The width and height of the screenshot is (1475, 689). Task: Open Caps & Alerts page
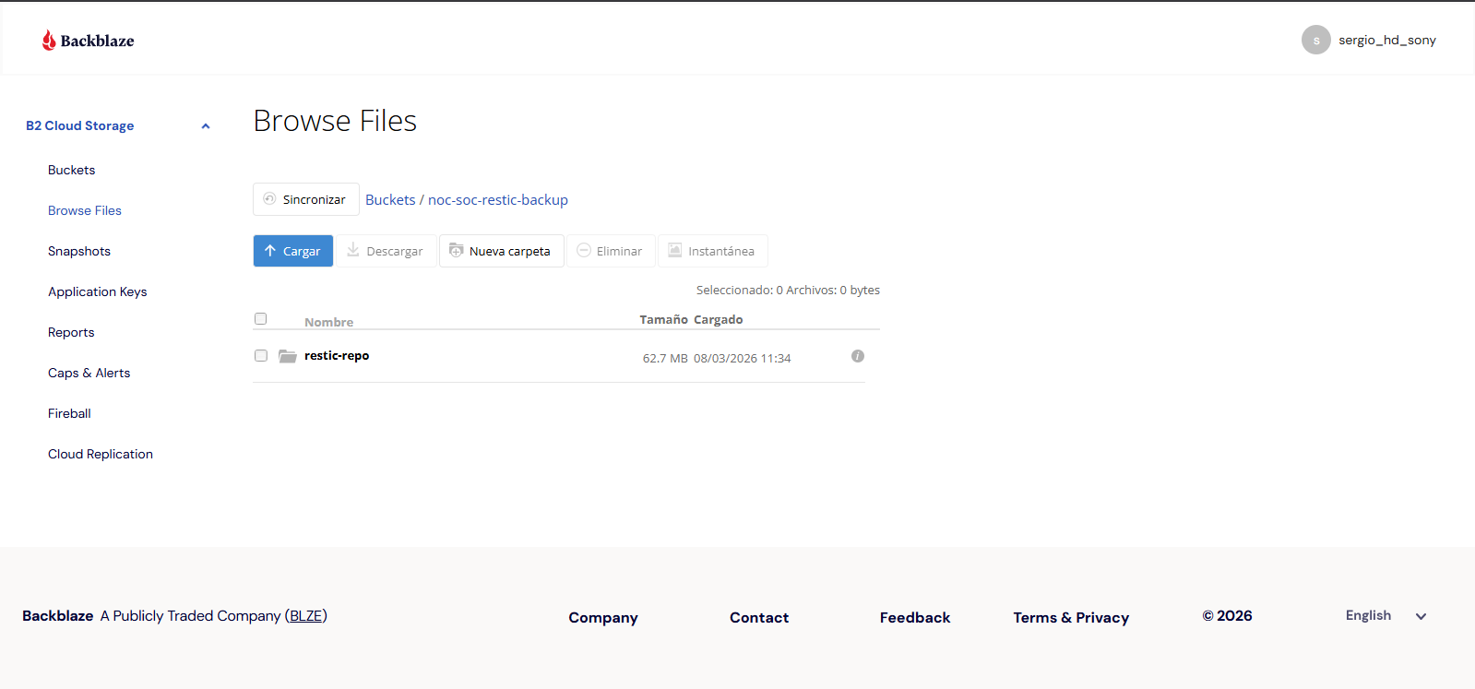click(89, 373)
